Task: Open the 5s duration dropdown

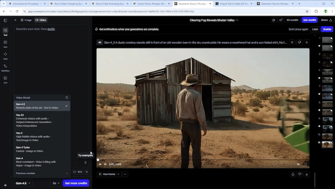Action: point(55,183)
